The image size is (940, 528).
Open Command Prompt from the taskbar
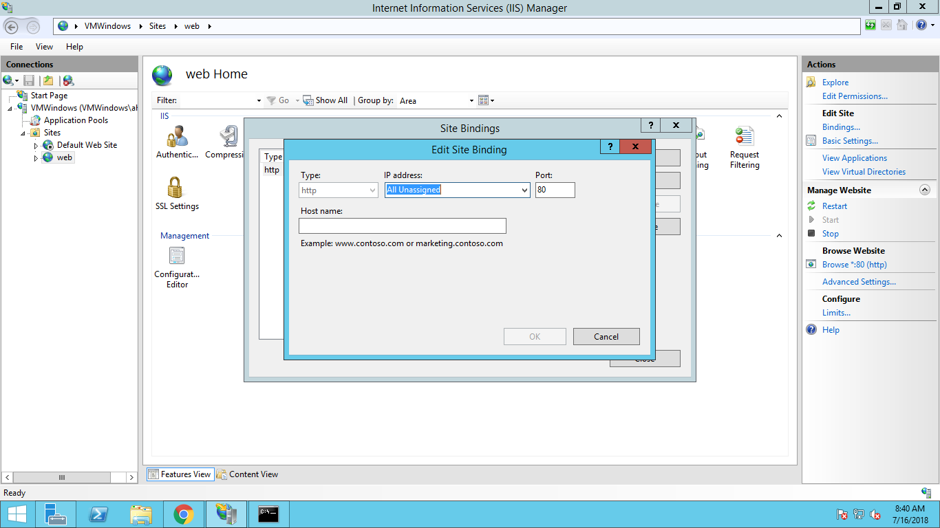(x=268, y=514)
